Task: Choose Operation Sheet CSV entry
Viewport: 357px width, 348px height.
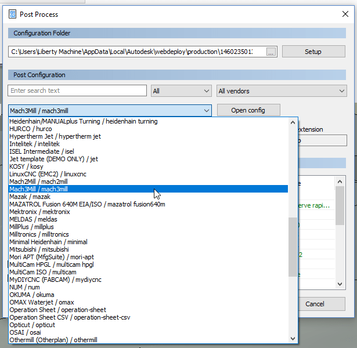Action: point(148,317)
